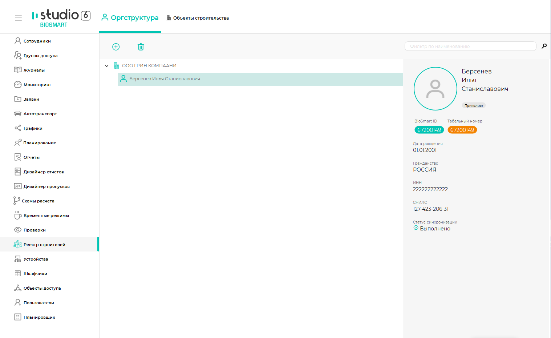
Task: Open the hamburger menu
Action: (x=18, y=18)
